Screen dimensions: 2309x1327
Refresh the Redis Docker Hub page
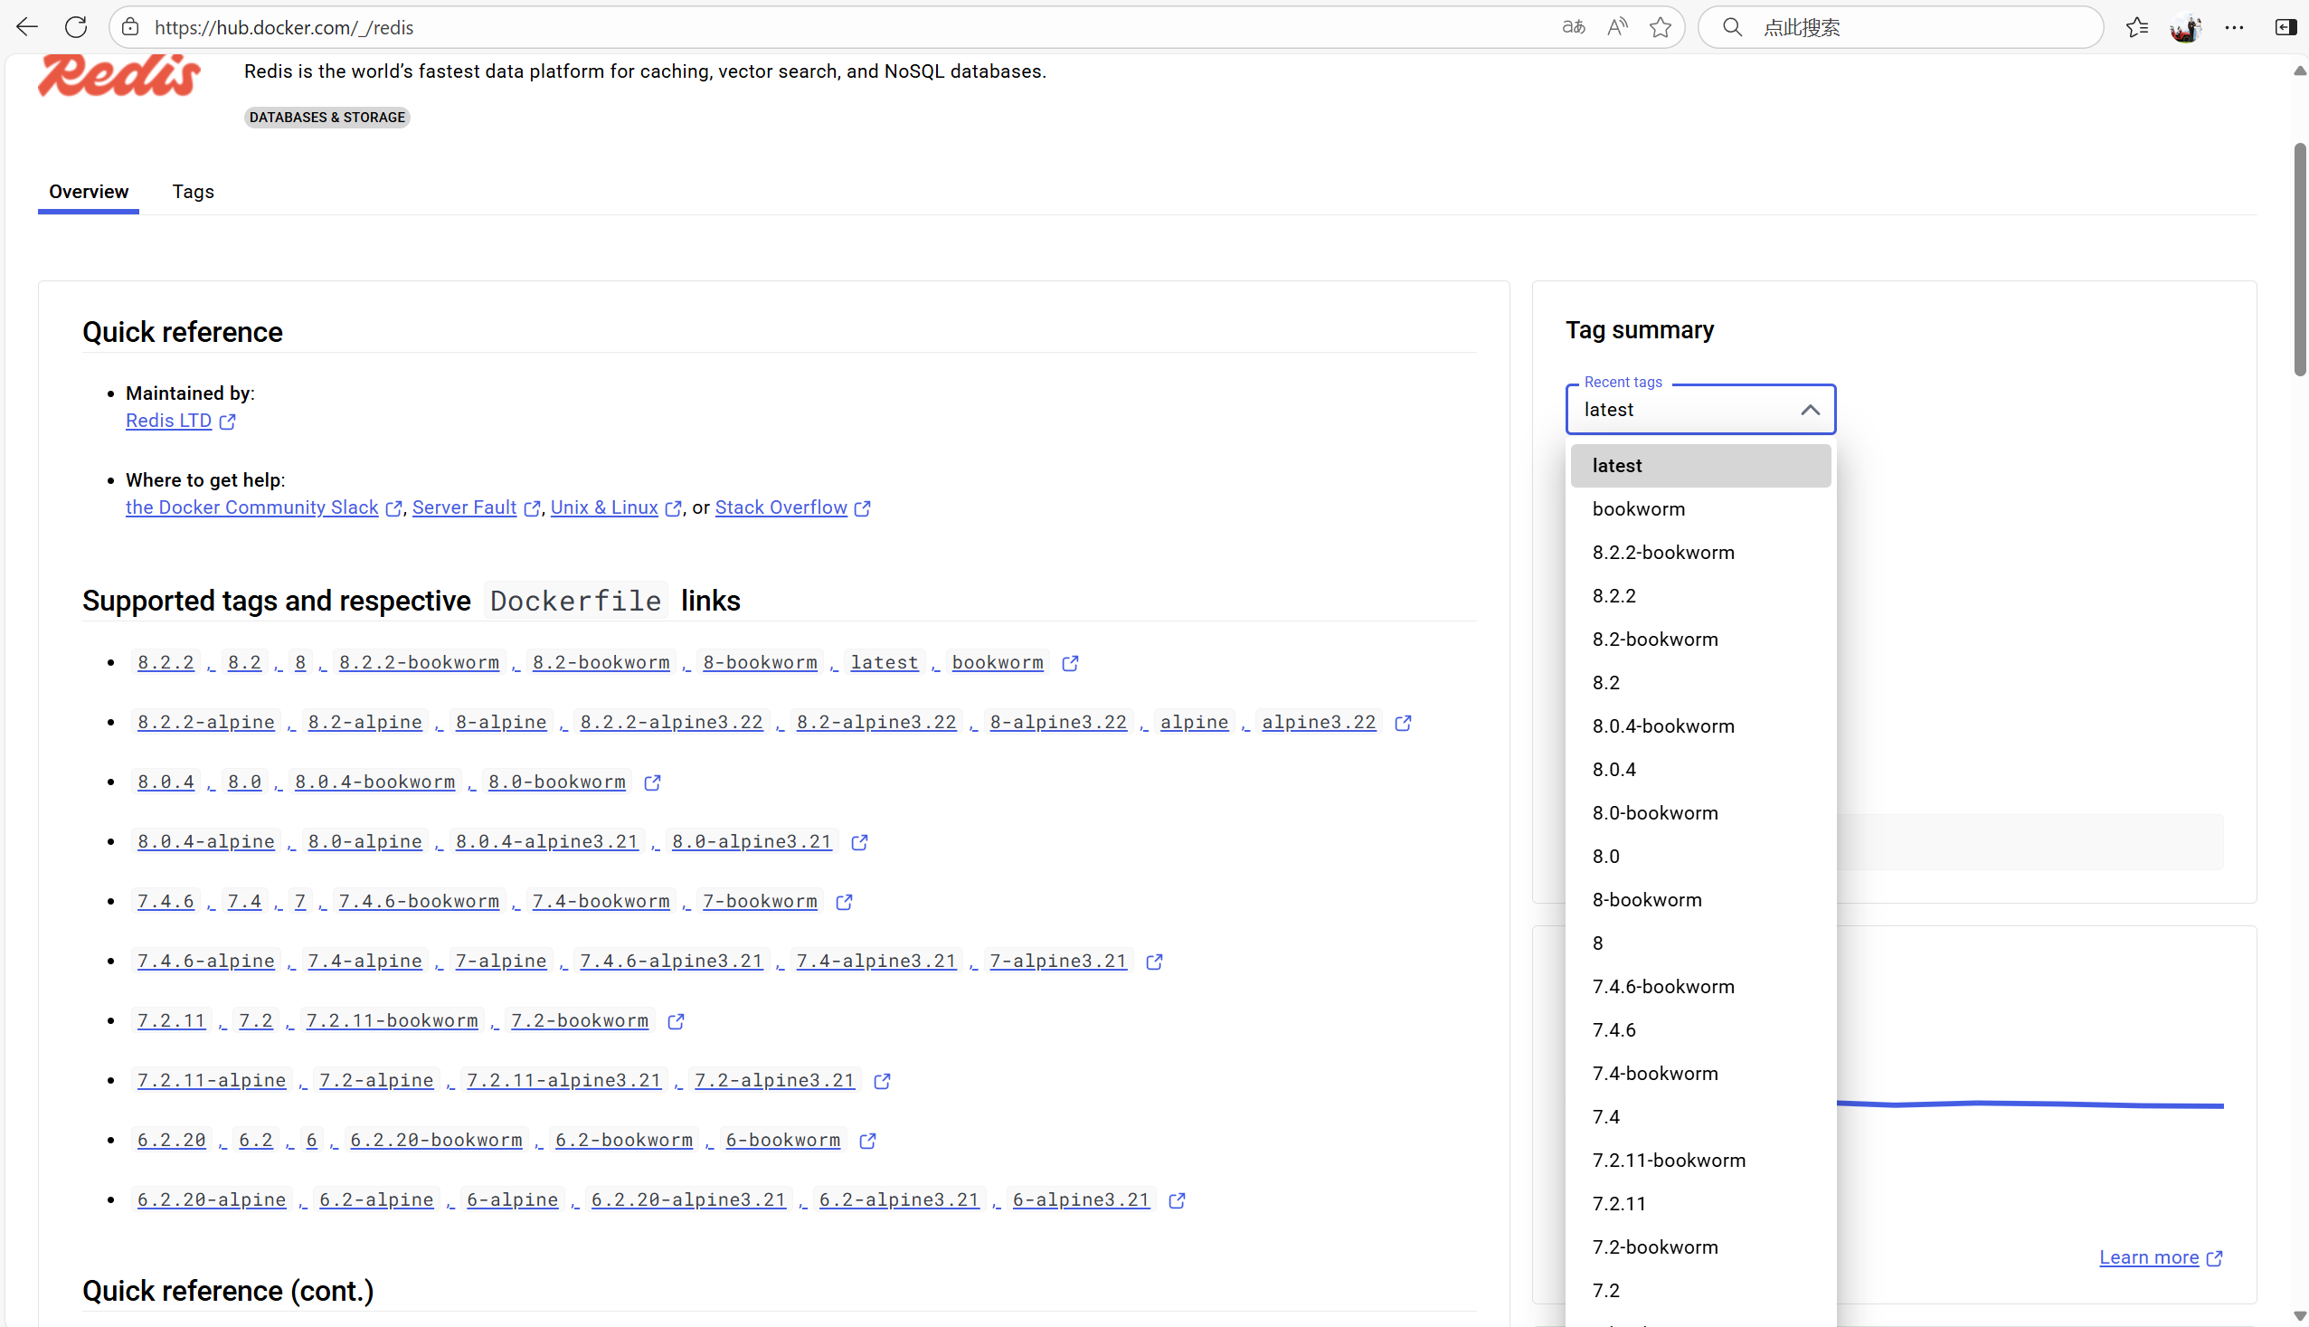coord(77,27)
